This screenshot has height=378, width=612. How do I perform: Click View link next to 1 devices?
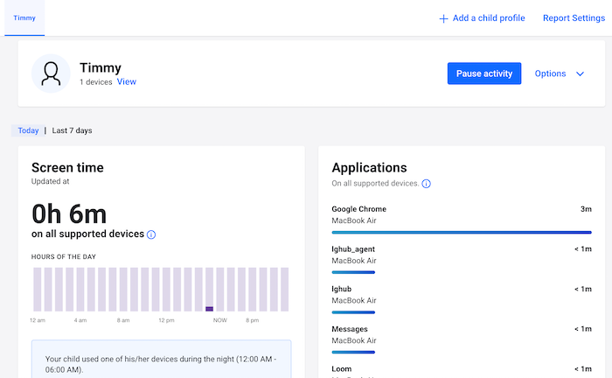[x=127, y=81]
